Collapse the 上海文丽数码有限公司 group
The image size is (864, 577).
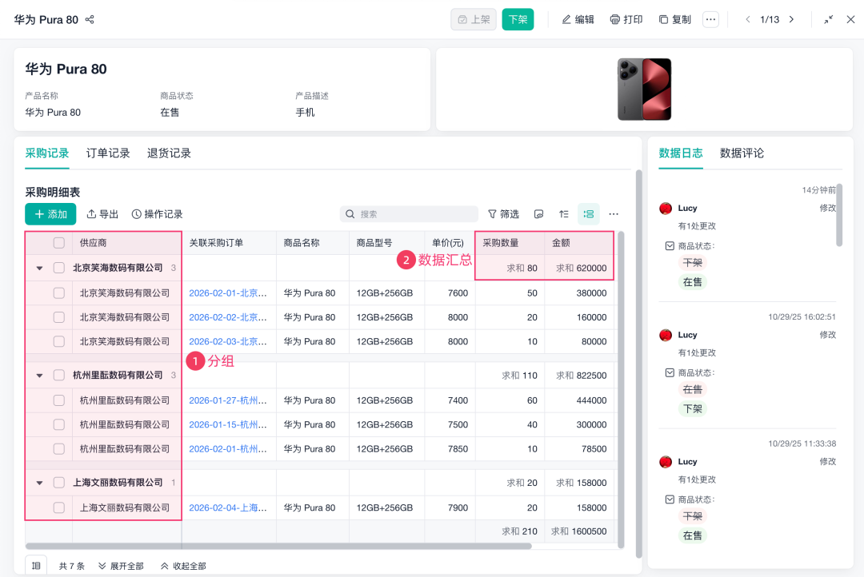coord(40,483)
